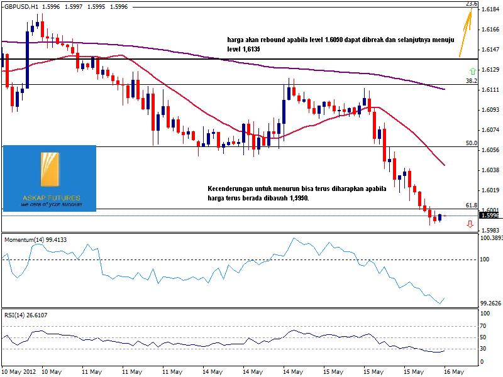Select the current price tag 1.5996
This screenshot has height=377, width=503.
pos(490,216)
